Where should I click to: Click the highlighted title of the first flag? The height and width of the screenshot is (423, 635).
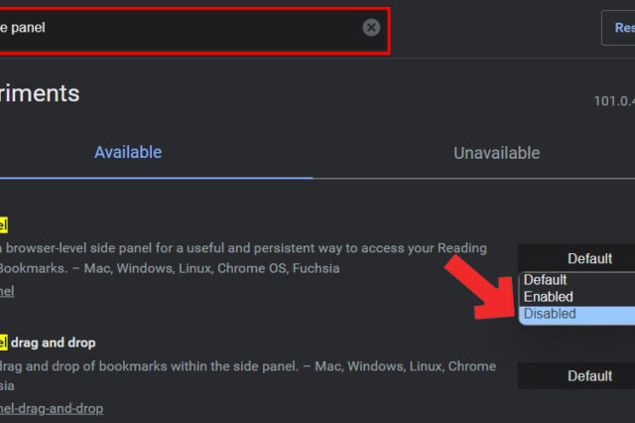(4, 225)
